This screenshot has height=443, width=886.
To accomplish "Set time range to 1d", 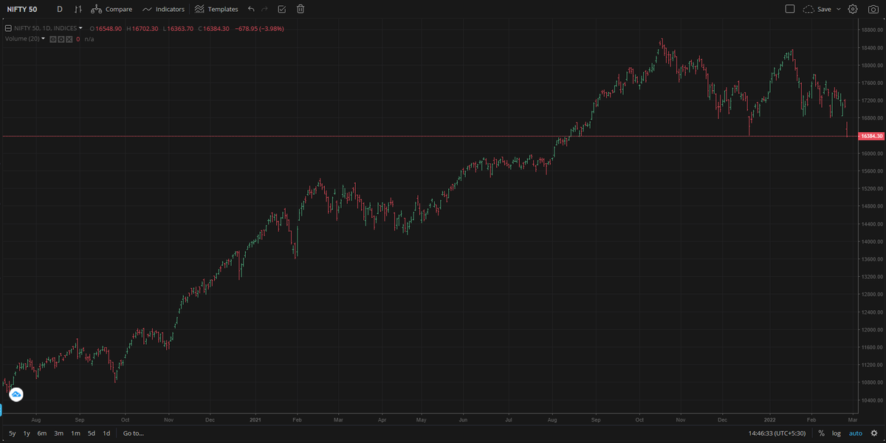I will click(106, 433).
